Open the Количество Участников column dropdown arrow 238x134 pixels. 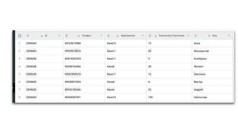coord(189,36)
